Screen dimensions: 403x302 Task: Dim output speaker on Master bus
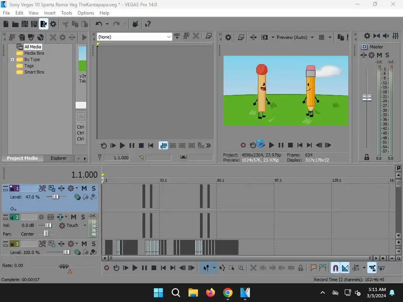click(386, 36)
